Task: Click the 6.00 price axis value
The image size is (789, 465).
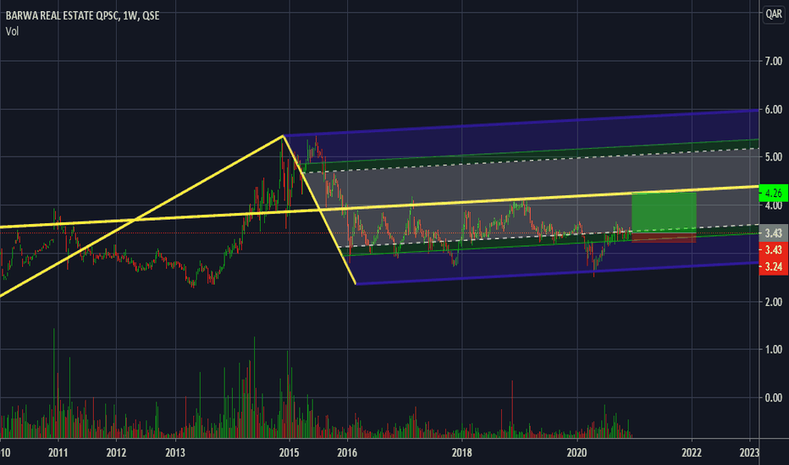Action: point(774,110)
